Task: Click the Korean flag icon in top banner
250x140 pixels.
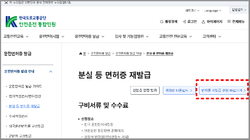Action: tap(6, 2)
